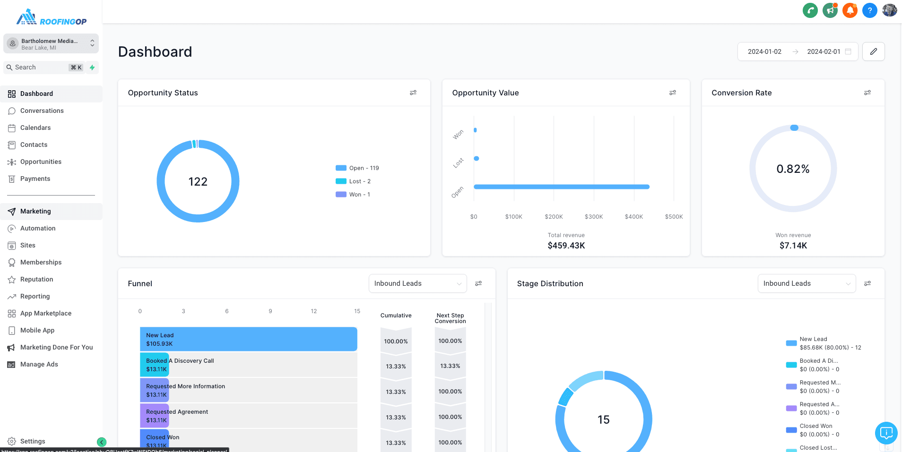Launch the AI lightning icon beside search
902x452 pixels.
pos(92,67)
